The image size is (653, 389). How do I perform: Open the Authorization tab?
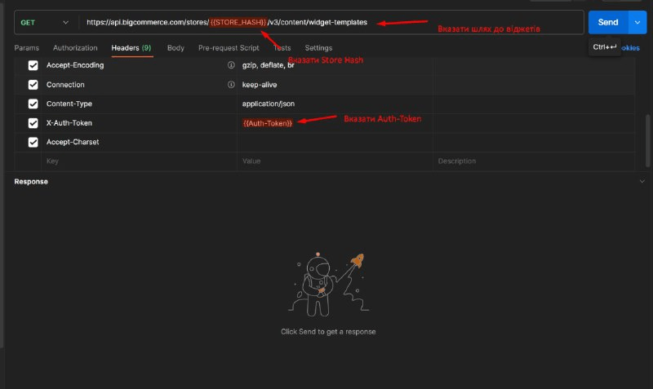pyautogui.click(x=75, y=48)
